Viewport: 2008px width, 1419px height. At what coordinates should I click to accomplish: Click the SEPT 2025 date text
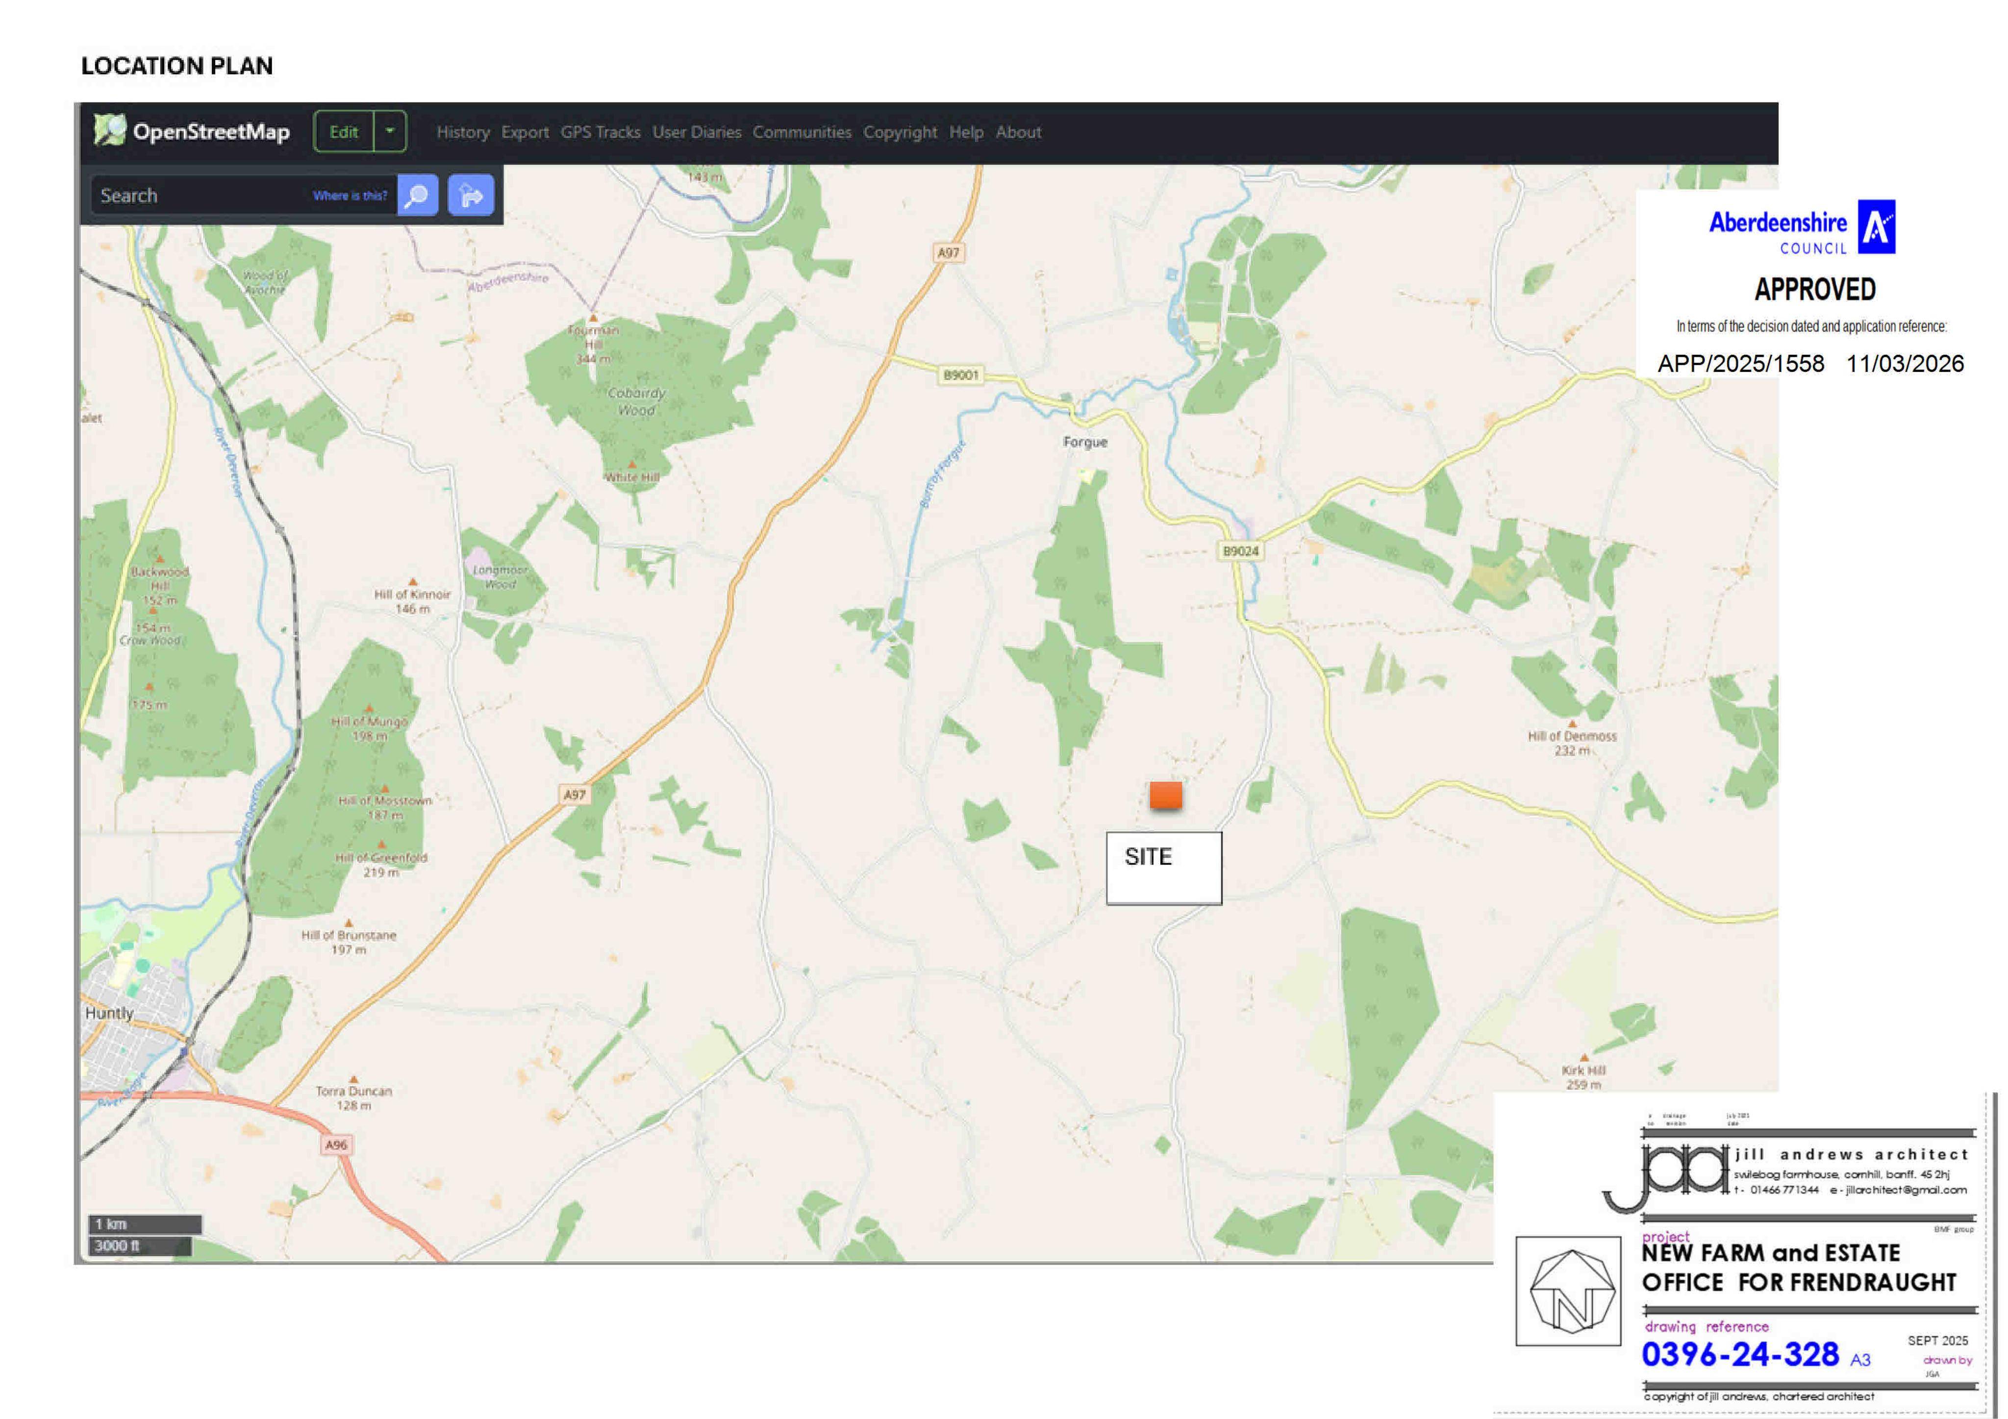point(1938,1340)
